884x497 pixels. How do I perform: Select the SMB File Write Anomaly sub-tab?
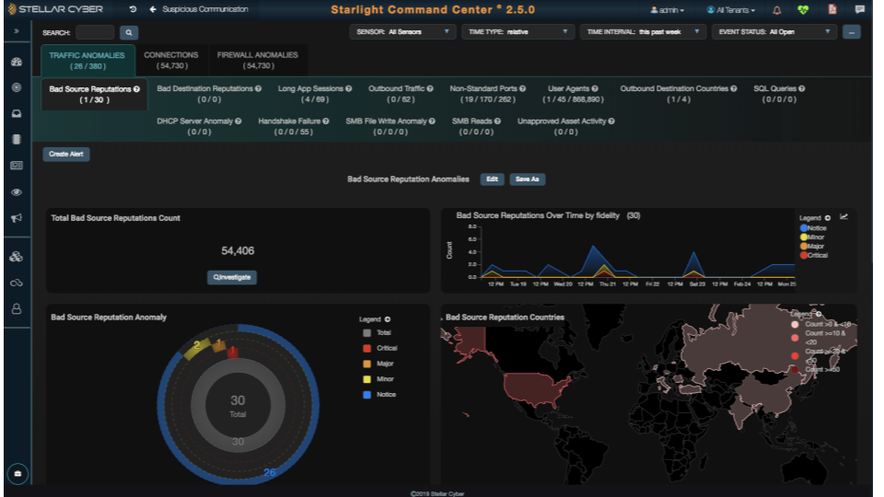[x=390, y=126]
